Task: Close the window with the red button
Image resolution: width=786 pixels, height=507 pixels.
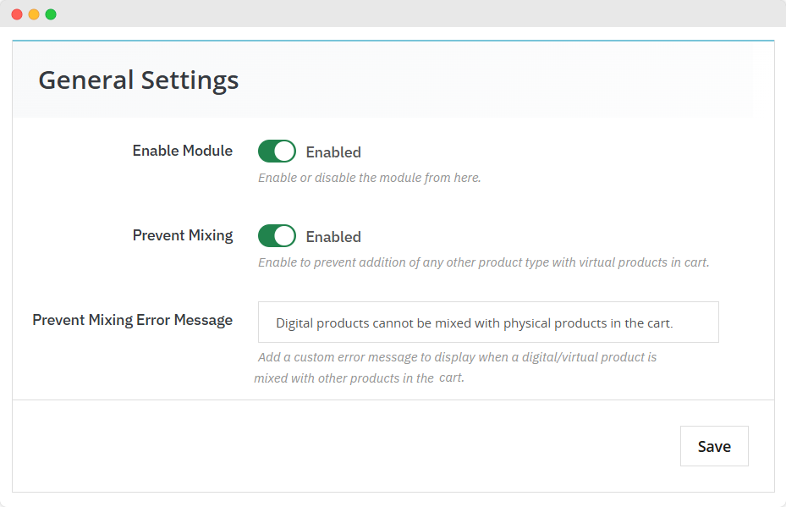Action: coord(17,14)
